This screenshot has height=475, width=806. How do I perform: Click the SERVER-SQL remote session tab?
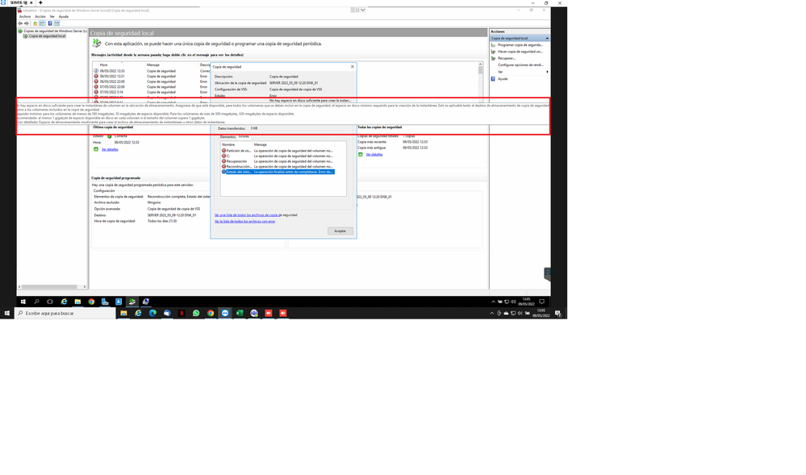tap(19, 2)
